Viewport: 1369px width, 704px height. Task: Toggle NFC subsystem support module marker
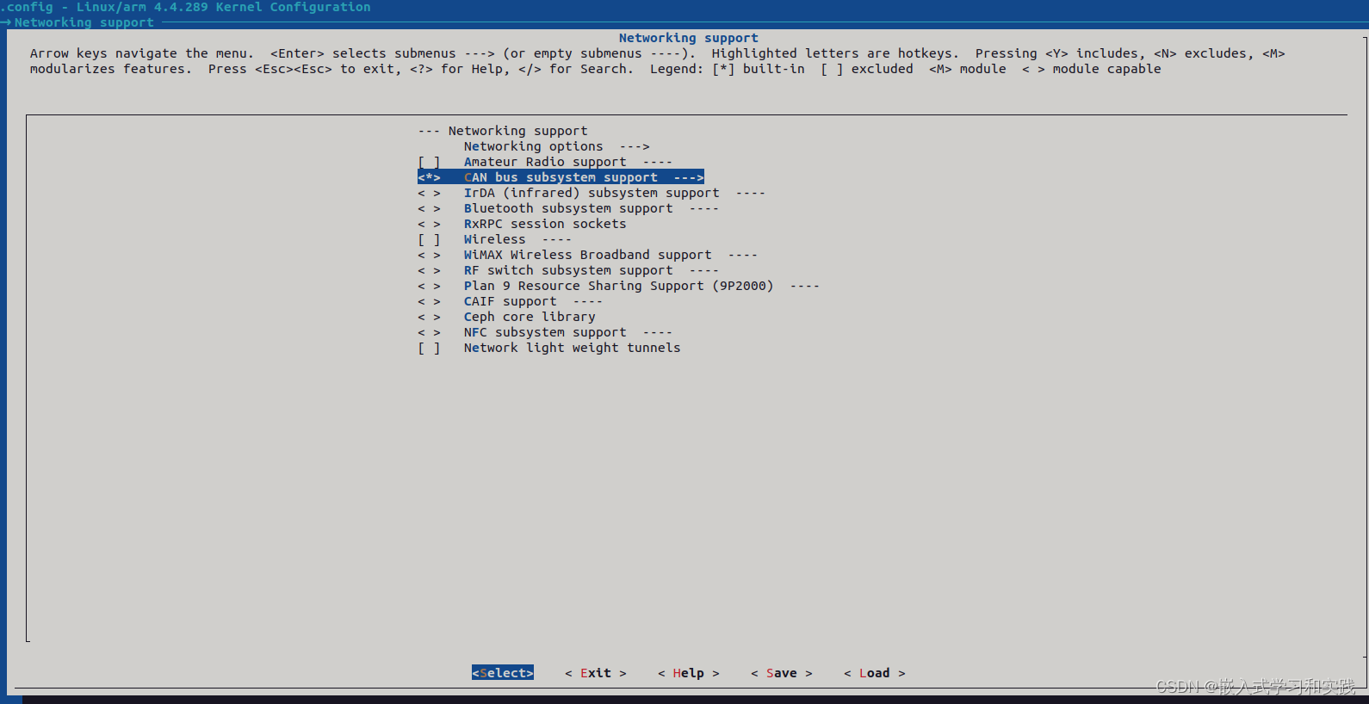[x=429, y=332]
